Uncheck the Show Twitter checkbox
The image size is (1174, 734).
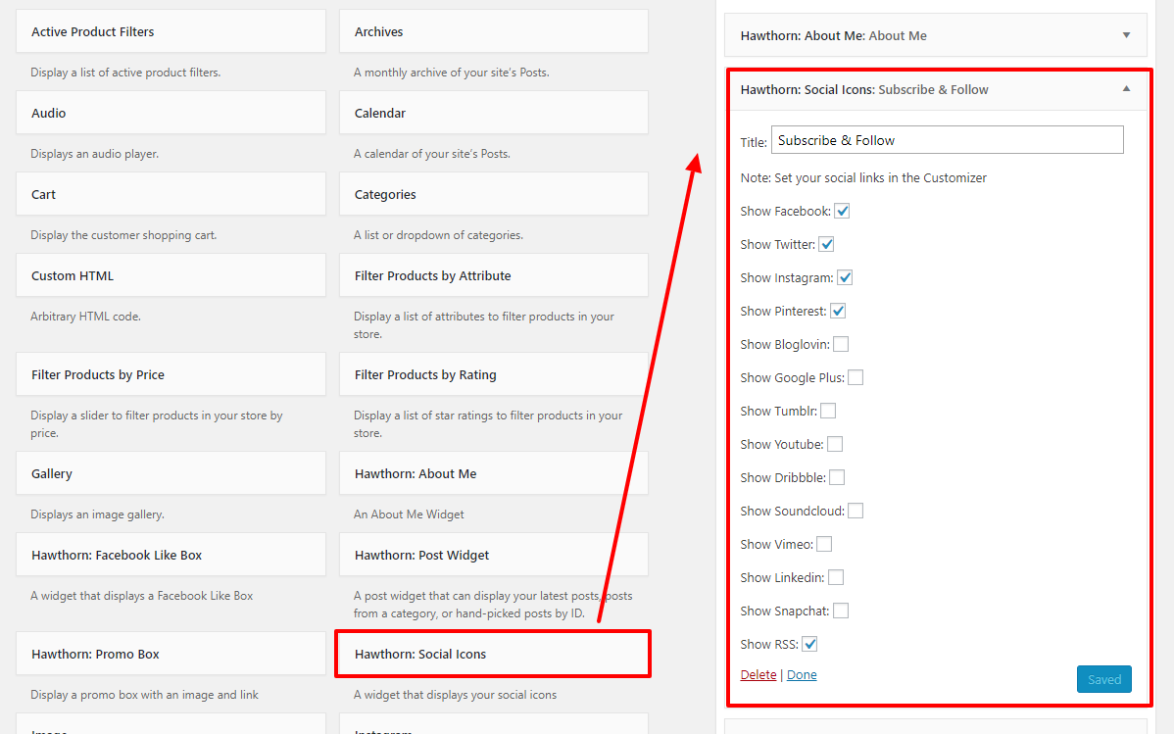pos(826,244)
